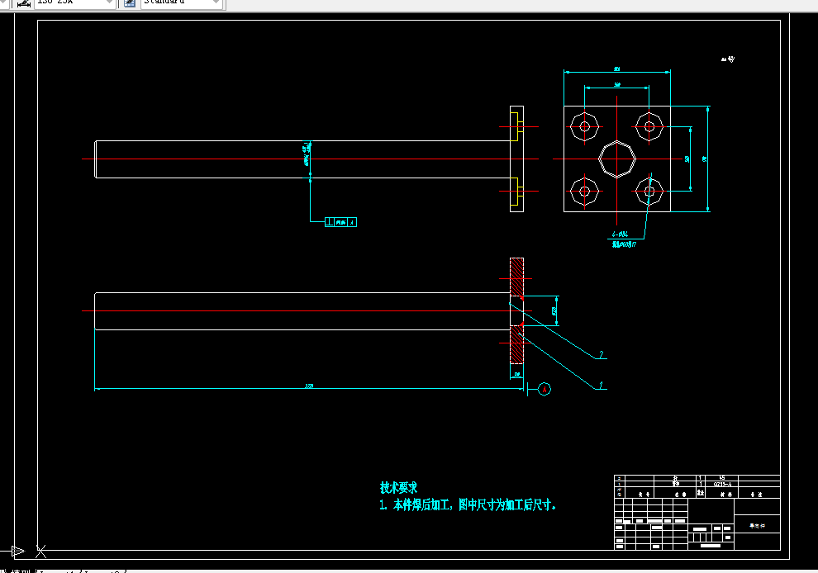Select the note line starting 1. 本件焊后加工

[x=468, y=504]
